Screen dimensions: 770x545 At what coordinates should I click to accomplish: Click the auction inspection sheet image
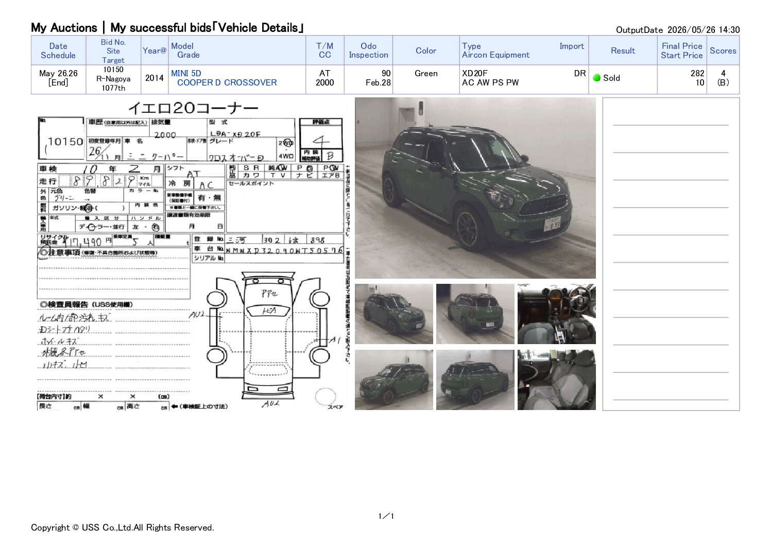(191, 254)
